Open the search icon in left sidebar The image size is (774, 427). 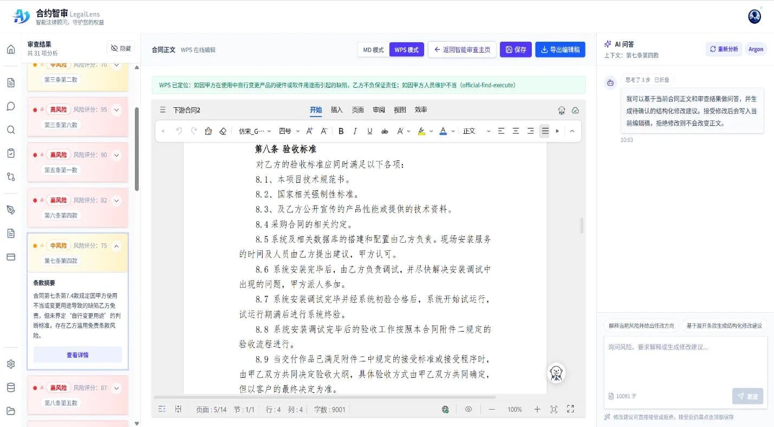click(11, 130)
